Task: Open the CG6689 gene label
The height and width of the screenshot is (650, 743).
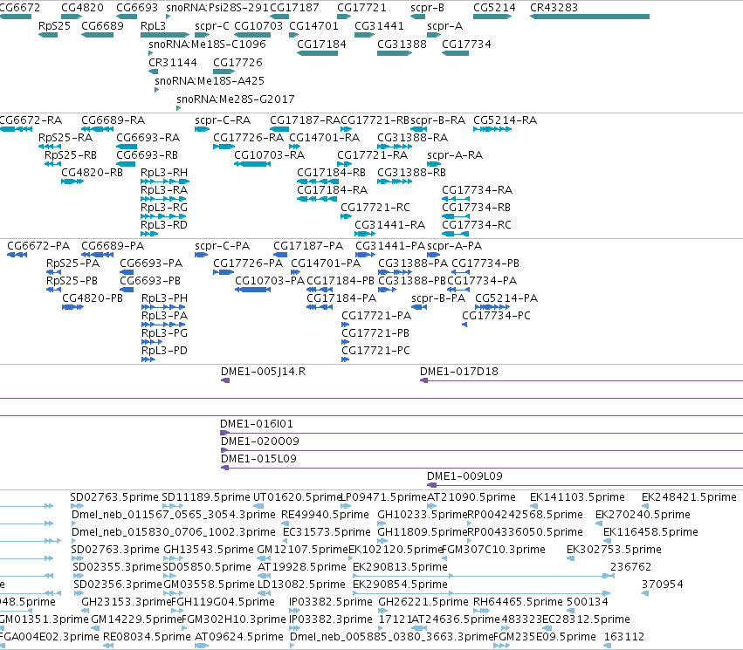Action: [x=102, y=25]
